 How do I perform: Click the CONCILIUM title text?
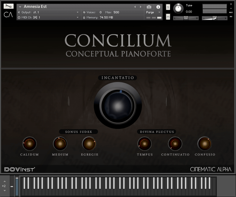point(118,41)
